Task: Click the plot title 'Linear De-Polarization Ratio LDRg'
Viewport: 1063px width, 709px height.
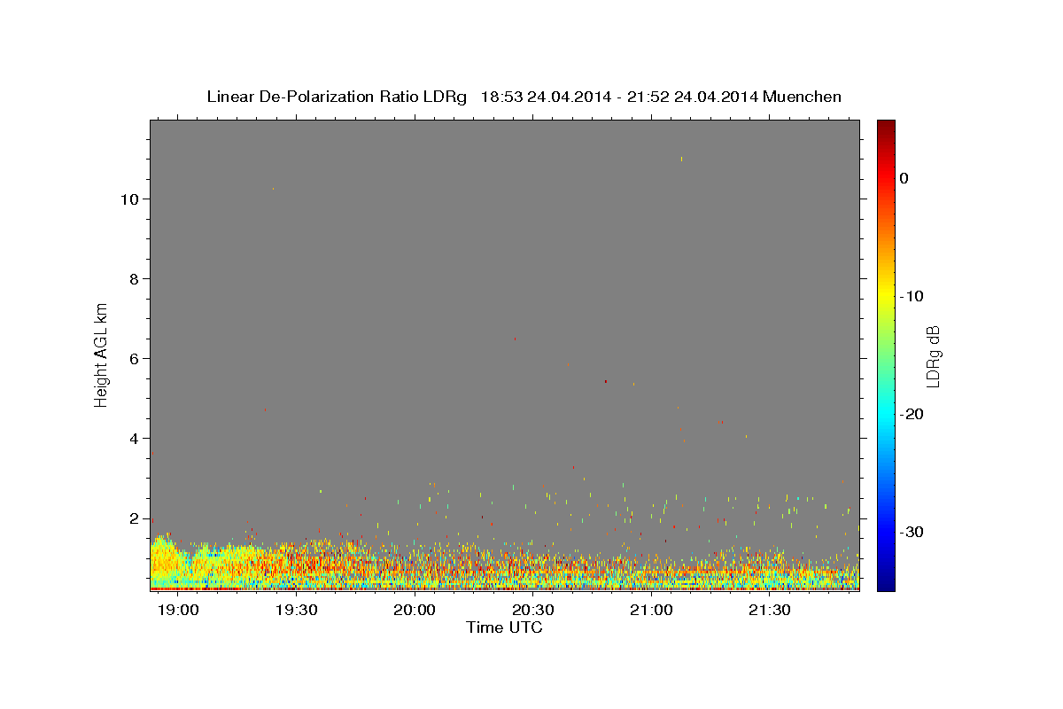Action: [x=337, y=97]
